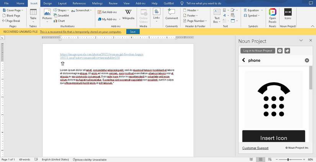Save the recovered unsaved file
This screenshot has width=316, height=162.
click(x=133, y=32)
